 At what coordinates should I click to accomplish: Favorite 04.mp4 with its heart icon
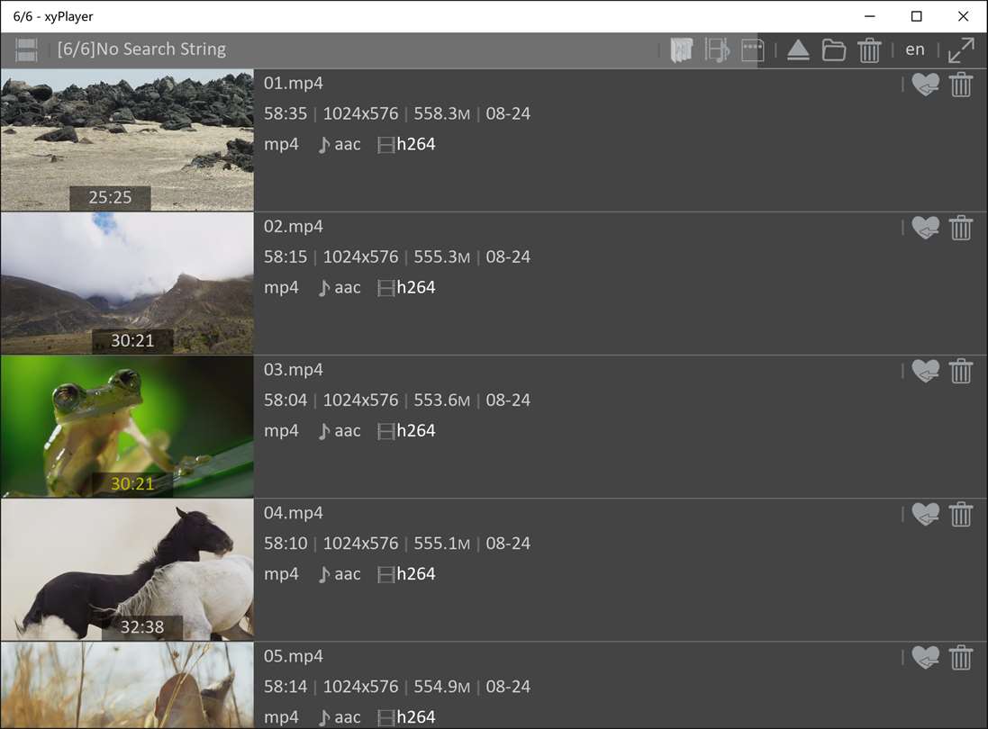pos(925,514)
